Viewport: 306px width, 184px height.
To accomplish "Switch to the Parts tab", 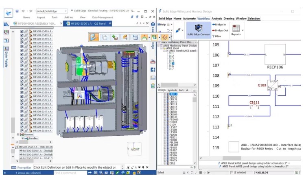I will [181, 90].
